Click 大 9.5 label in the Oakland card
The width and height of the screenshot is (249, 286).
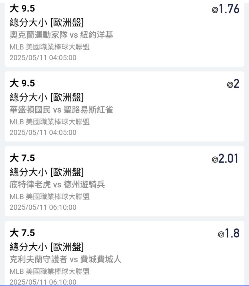22,9
